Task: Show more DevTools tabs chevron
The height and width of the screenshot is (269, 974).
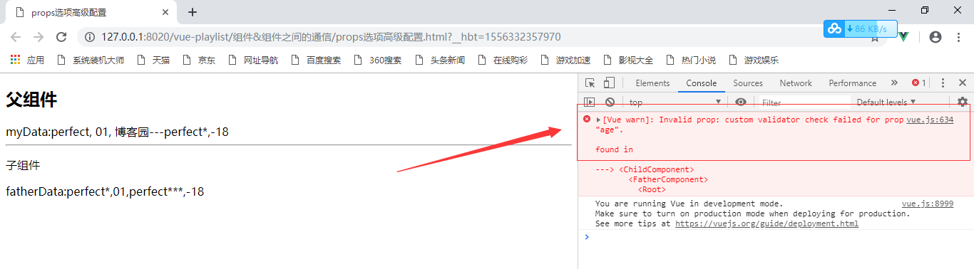Action: (x=894, y=83)
